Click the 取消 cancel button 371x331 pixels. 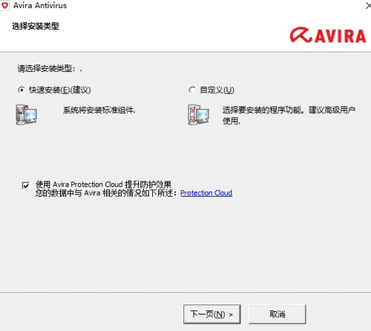[278, 314]
